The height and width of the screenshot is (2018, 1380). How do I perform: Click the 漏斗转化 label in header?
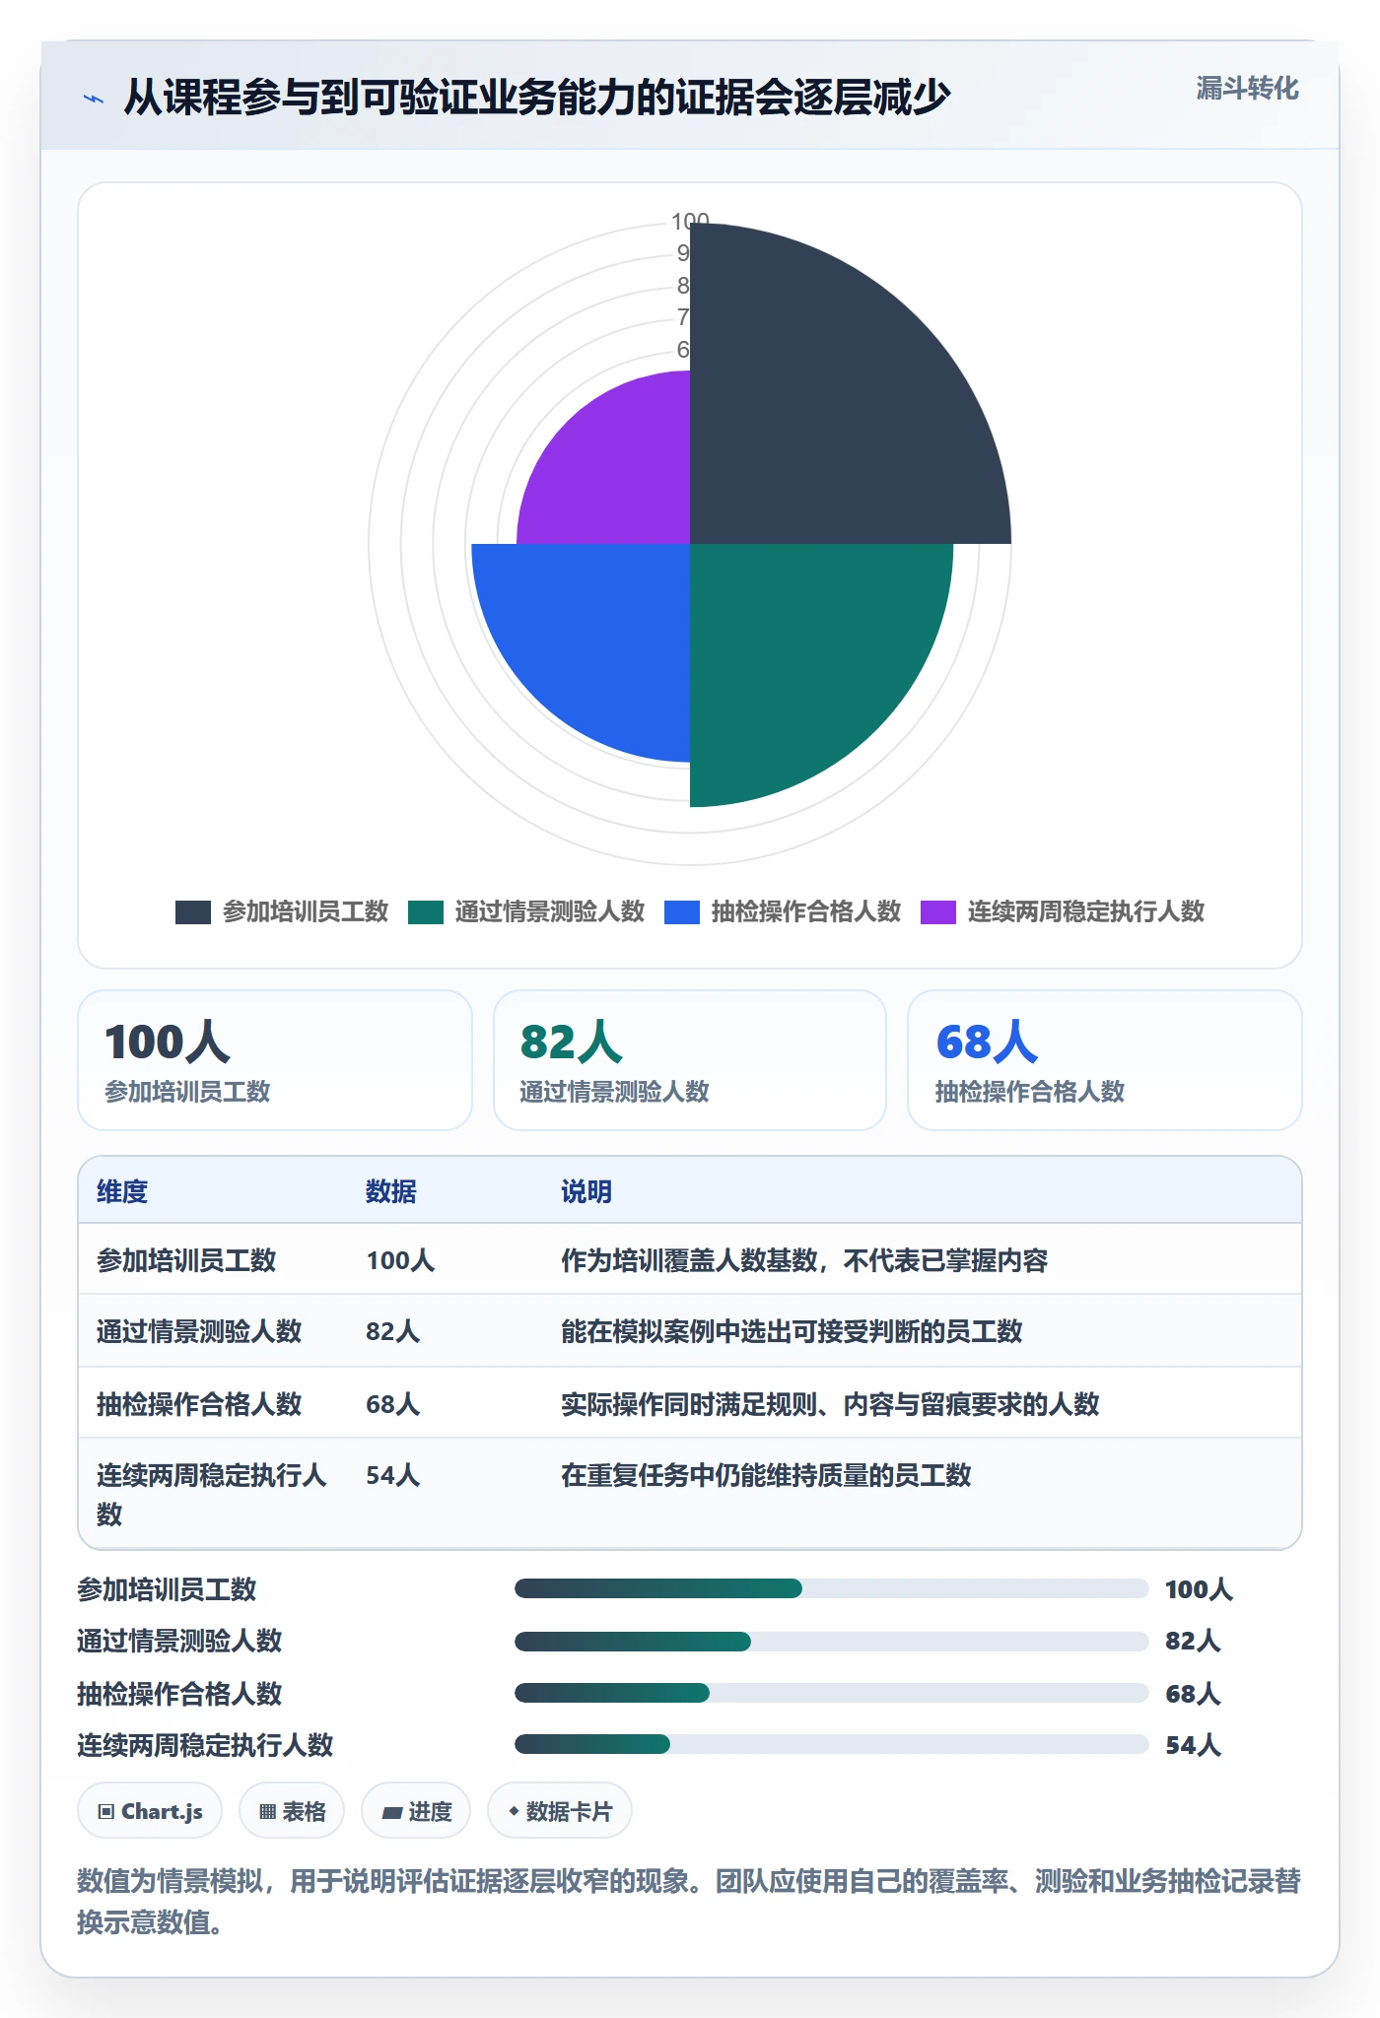point(1247,89)
